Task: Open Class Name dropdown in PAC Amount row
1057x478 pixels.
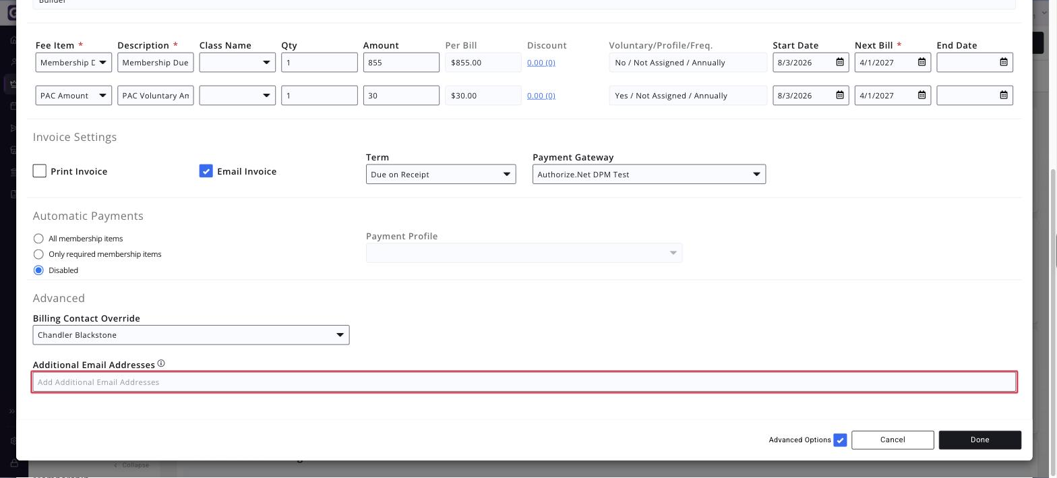Action: [x=237, y=96]
